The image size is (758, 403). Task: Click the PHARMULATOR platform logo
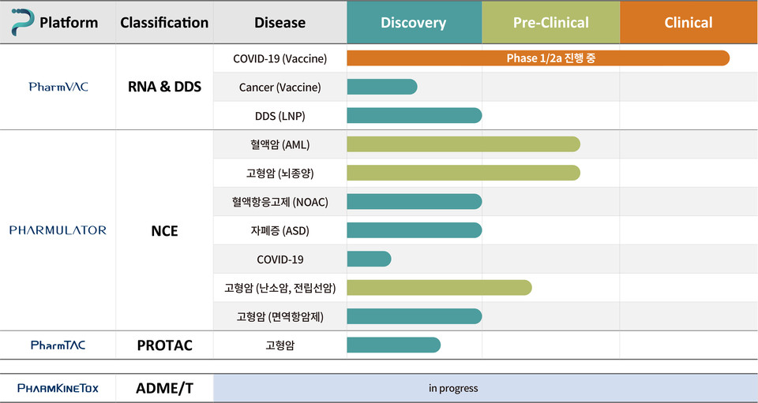pos(58,230)
